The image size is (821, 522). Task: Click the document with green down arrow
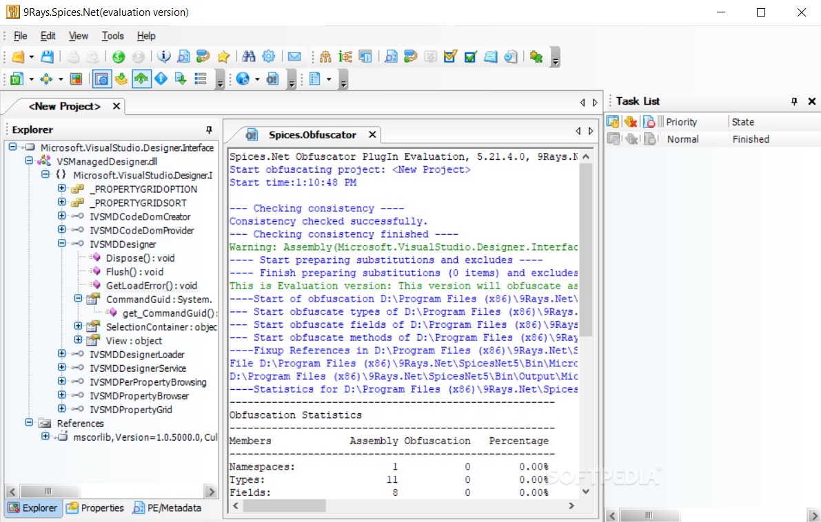tap(181, 79)
